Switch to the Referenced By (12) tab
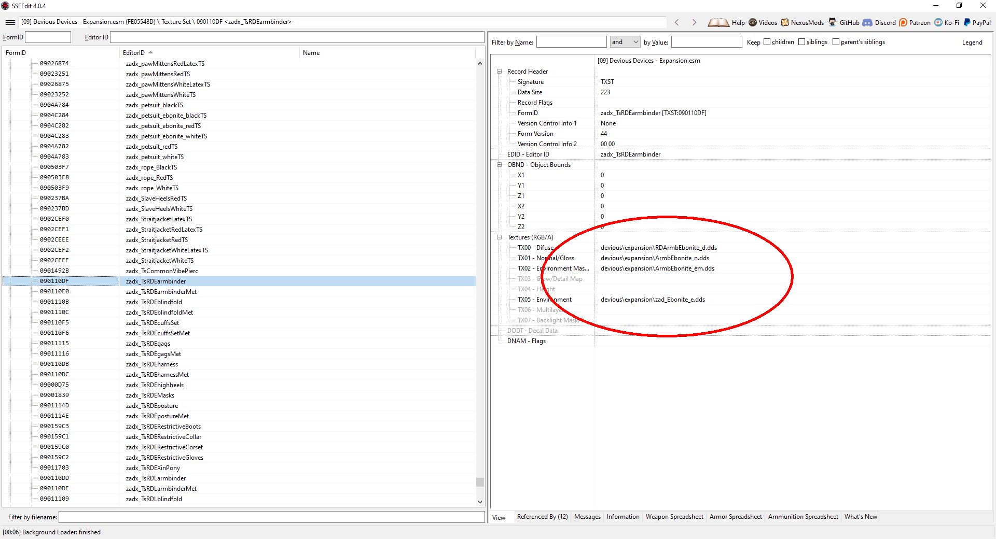The image size is (996, 539). point(542,517)
